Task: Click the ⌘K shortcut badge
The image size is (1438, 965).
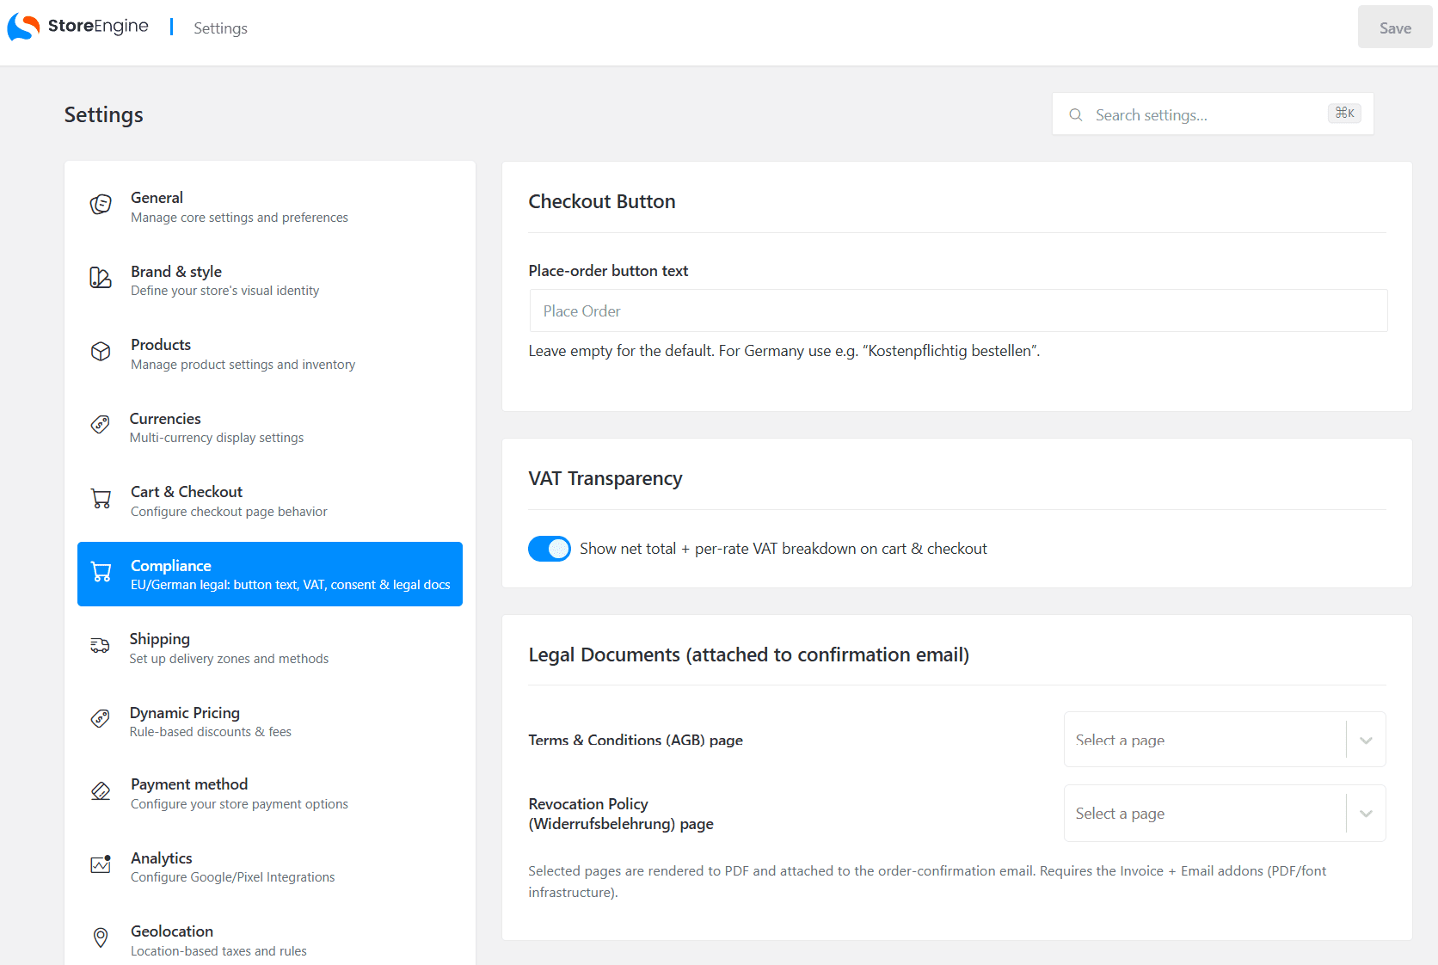Action: pyautogui.click(x=1344, y=114)
